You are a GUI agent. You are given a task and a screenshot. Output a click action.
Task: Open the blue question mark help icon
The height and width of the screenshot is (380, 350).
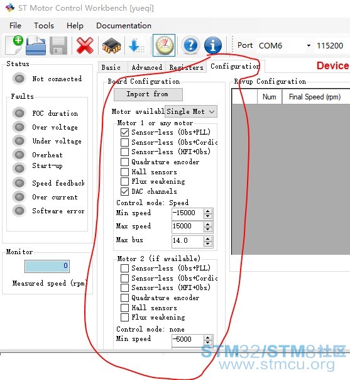(x=191, y=45)
